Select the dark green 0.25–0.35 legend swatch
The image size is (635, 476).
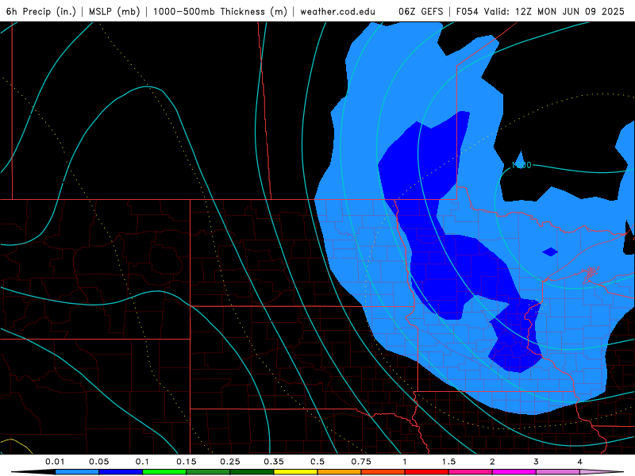pyautogui.click(x=252, y=472)
